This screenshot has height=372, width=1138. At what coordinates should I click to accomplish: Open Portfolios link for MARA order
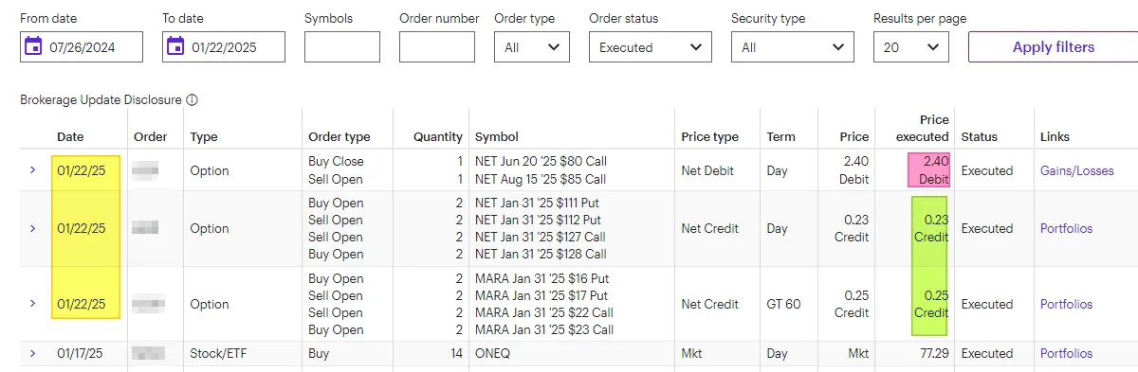tap(1066, 304)
